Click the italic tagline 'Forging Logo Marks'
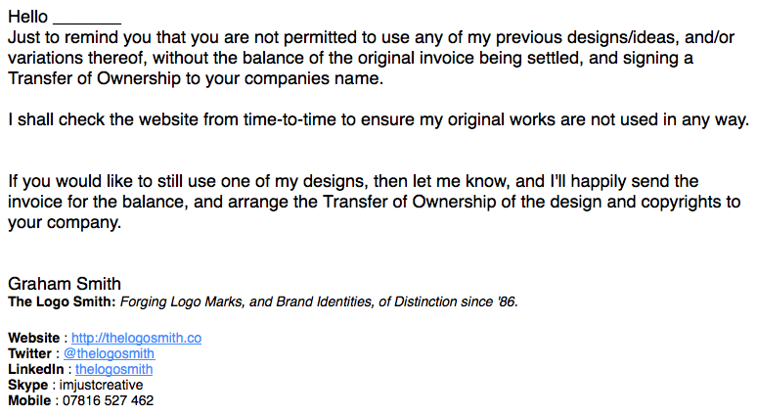Screen dimensions: 757x415 coord(182,301)
